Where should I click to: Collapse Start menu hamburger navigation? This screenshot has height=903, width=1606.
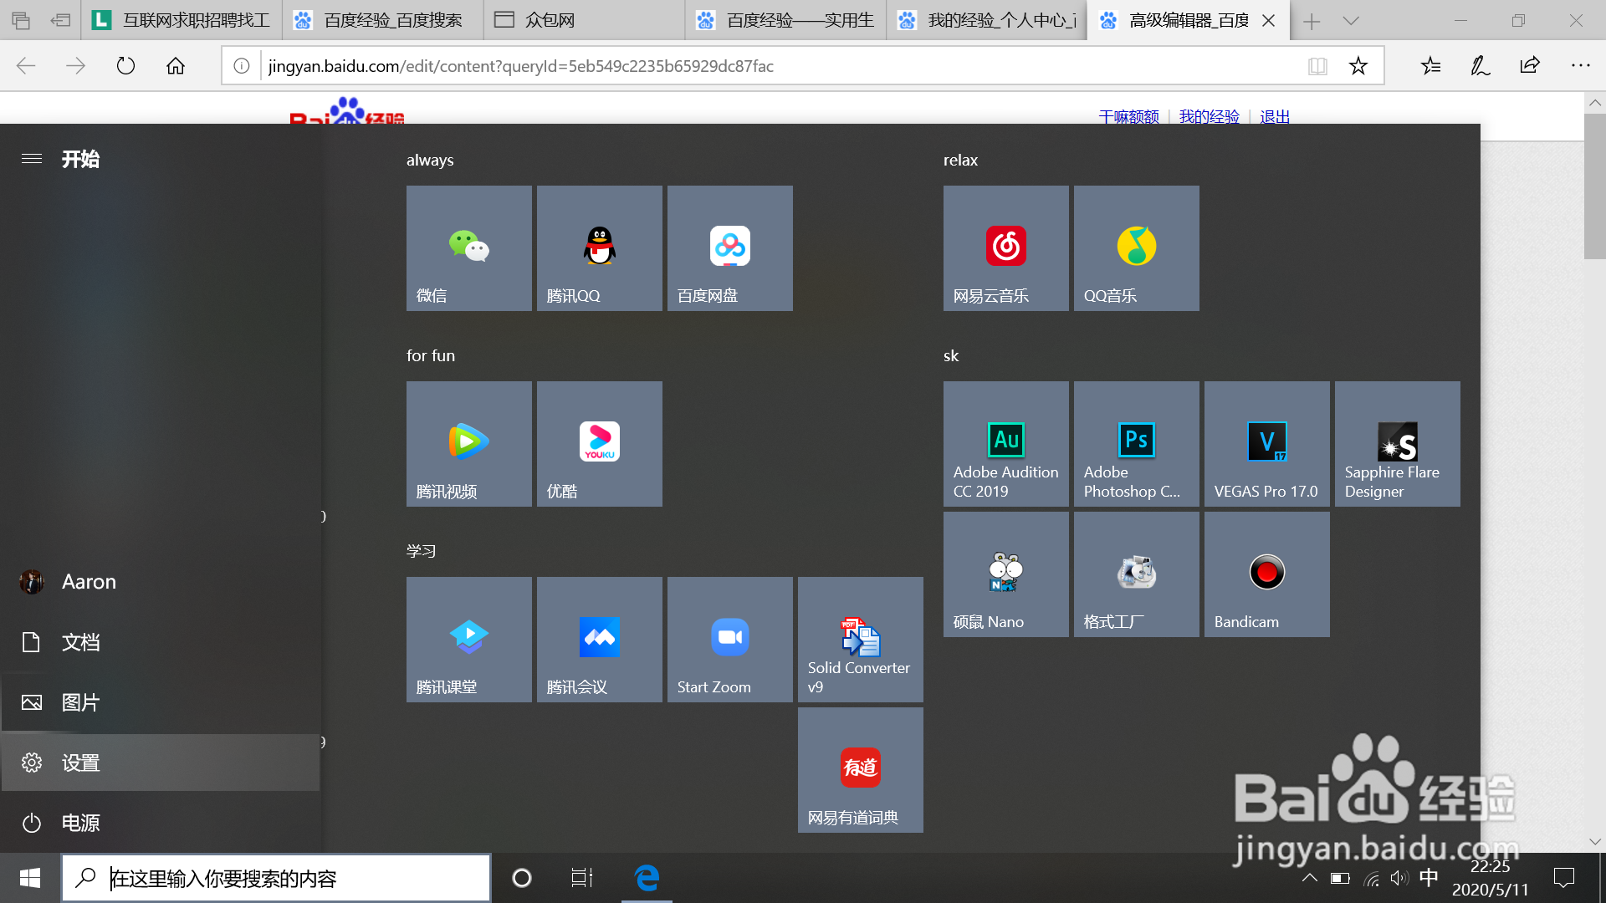pyautogui.click(x=32, y=159)
